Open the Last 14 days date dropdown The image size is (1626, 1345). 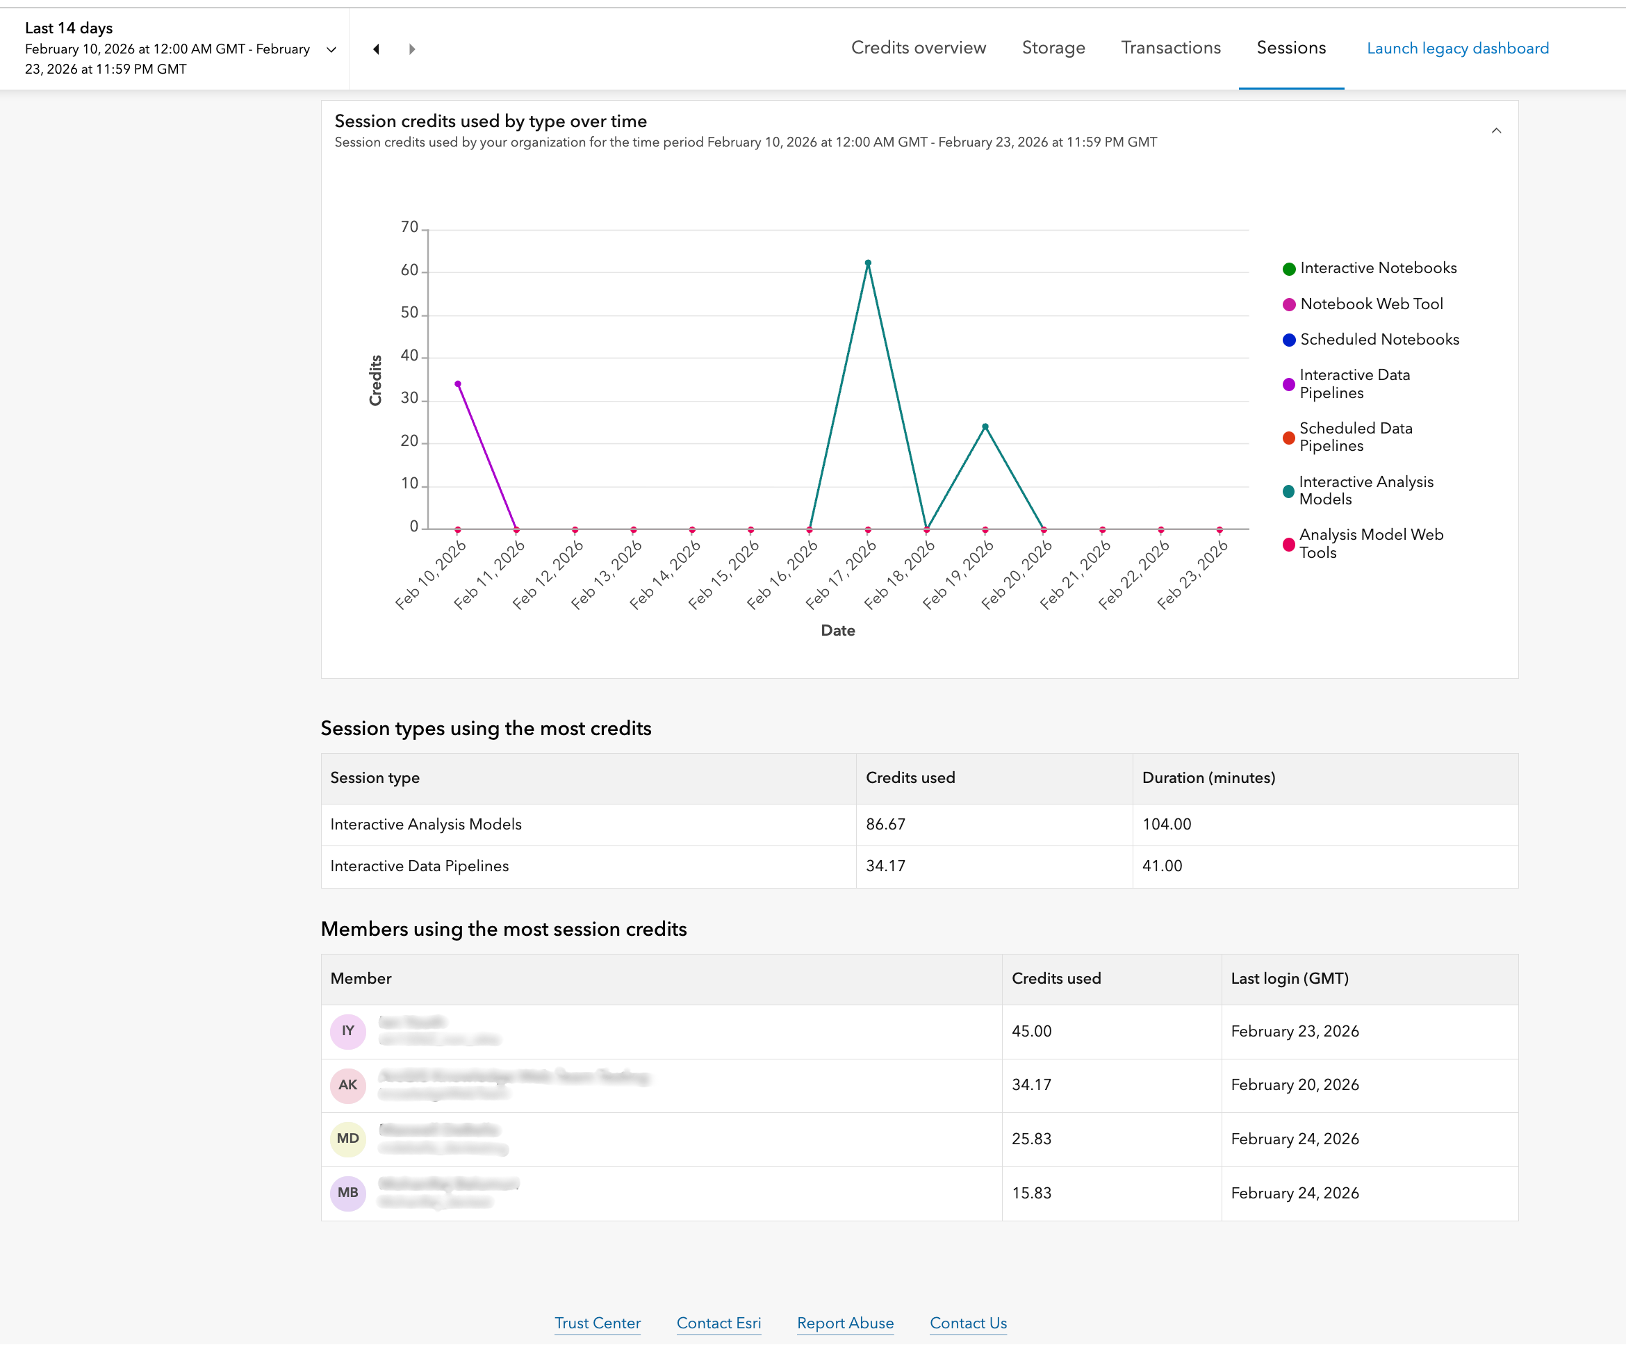click(x=331, y=49)
